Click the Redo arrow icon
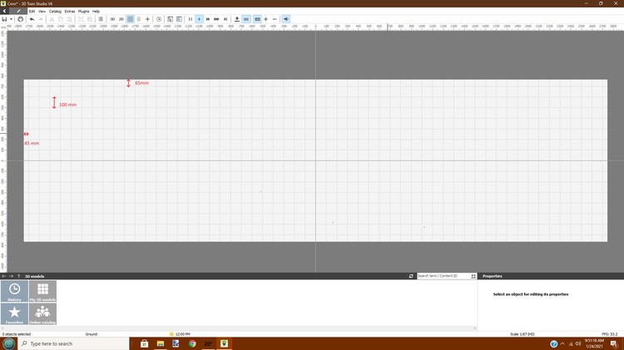Screen dimensions: 624x350 tap(41, 19)
